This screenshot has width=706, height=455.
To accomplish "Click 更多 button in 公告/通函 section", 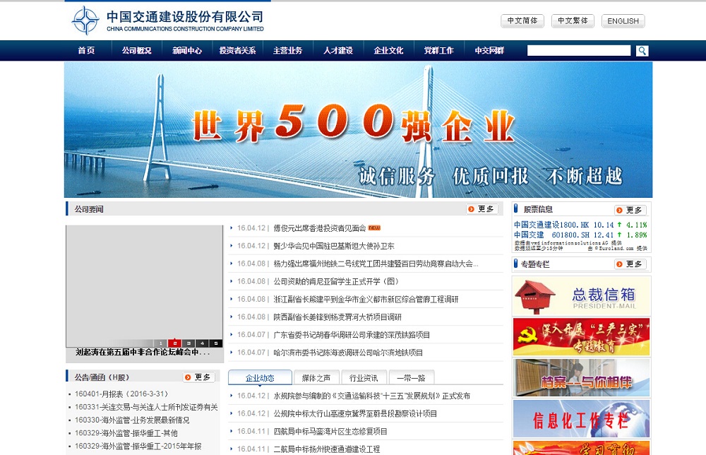I will click(x=198, y=377).
